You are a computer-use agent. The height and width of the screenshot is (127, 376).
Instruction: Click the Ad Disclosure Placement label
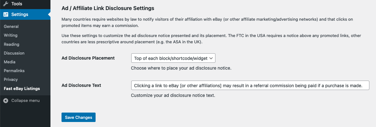[x=88, y=58]
